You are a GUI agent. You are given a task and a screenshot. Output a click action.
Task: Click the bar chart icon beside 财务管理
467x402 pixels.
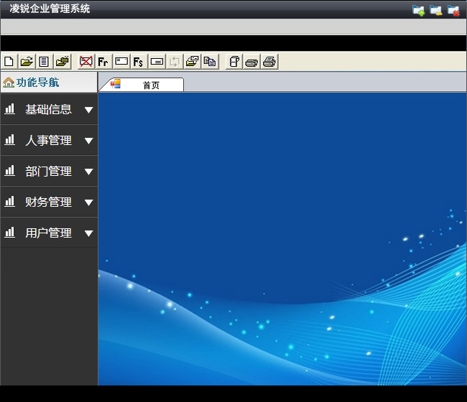[10, 202]
